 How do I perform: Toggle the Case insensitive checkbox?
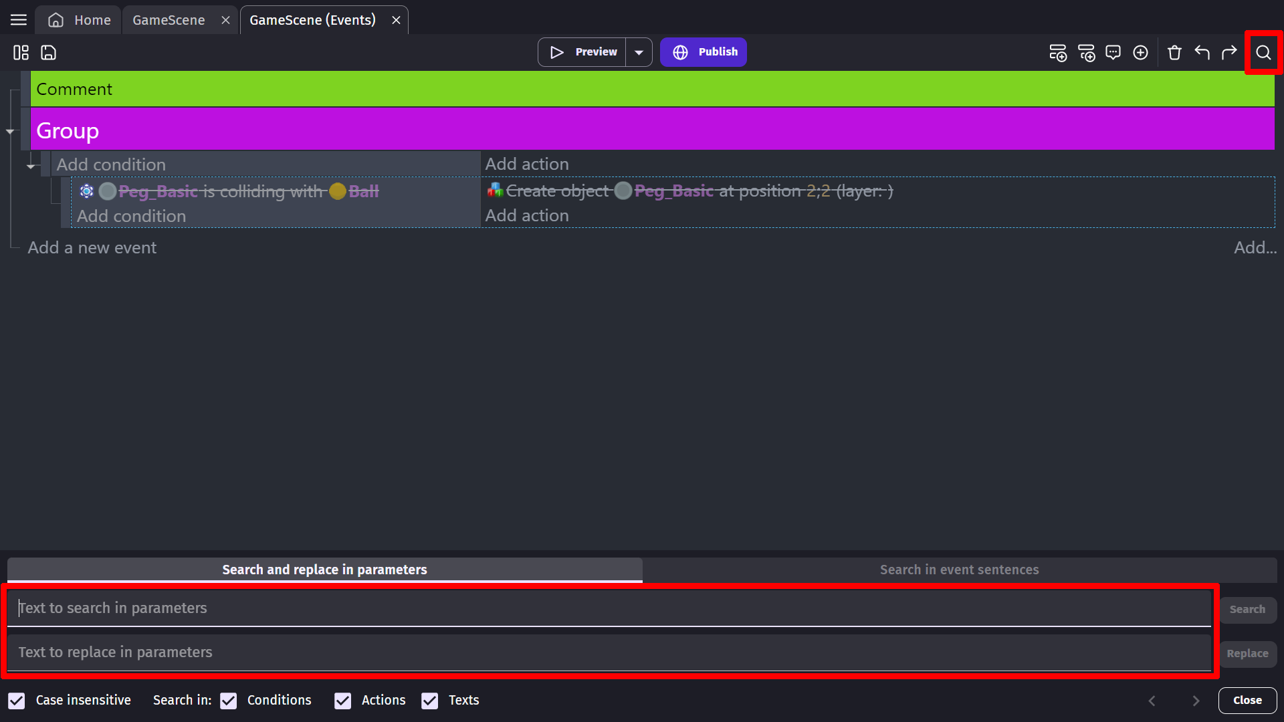coord(17,700)
